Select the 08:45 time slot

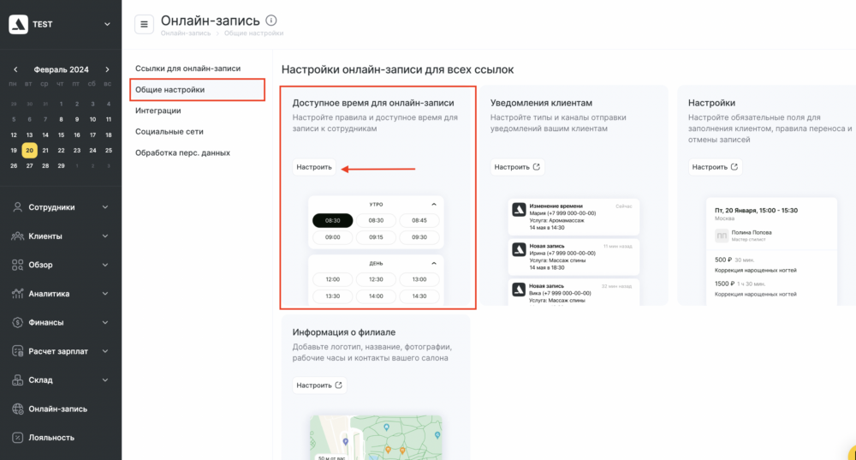click(x=419, y=221)
